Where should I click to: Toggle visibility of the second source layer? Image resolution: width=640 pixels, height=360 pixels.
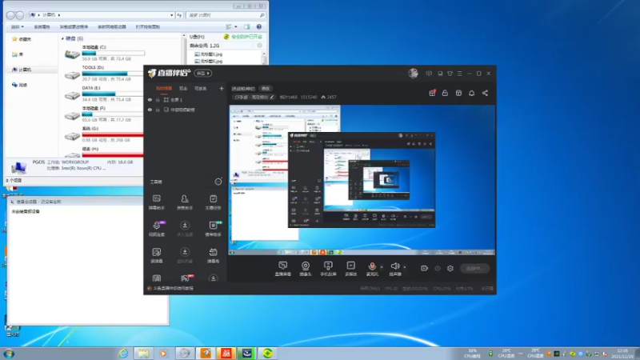coord(150,110)
